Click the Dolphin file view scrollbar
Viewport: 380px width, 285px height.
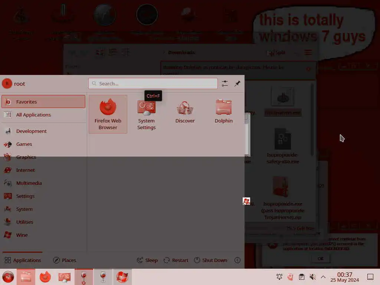coord(312,120)
